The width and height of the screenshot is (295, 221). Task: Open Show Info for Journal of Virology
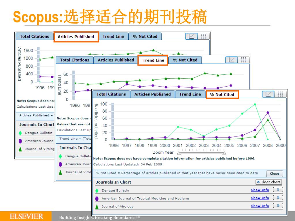260,206
